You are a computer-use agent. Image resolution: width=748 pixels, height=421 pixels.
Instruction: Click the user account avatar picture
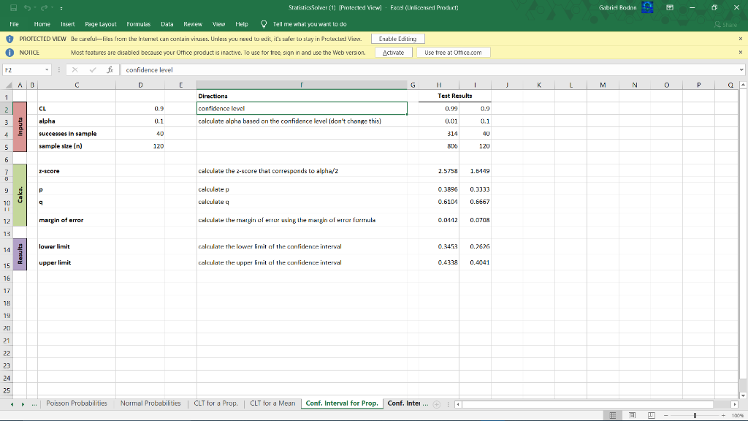point(647,7)
